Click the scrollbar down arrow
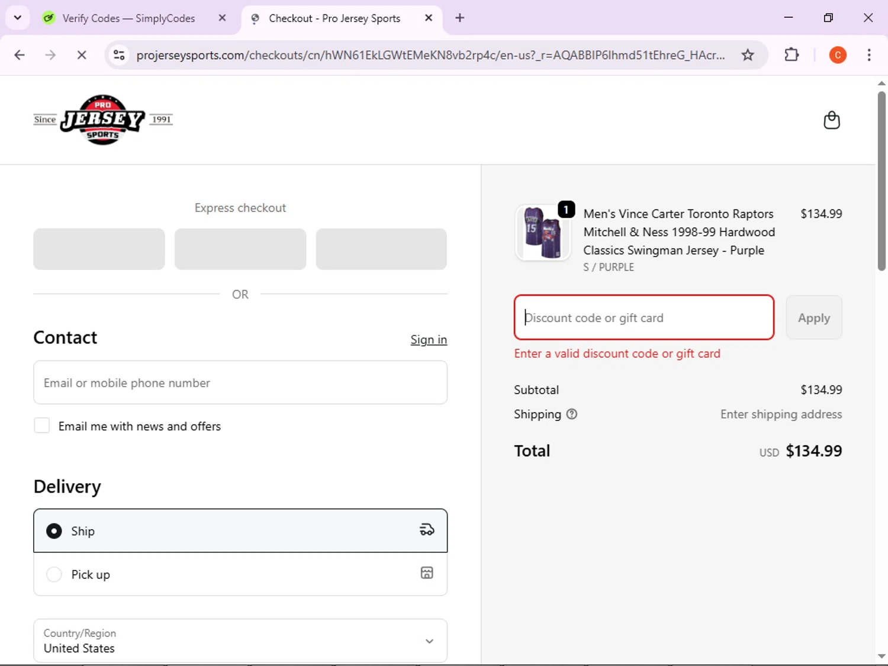The width and height of the screenshot is (888, 666). pos(881,657)
